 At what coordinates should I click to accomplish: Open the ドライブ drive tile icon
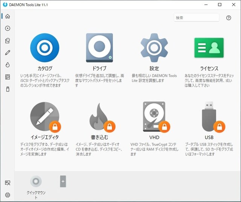(x=99, y=48)
